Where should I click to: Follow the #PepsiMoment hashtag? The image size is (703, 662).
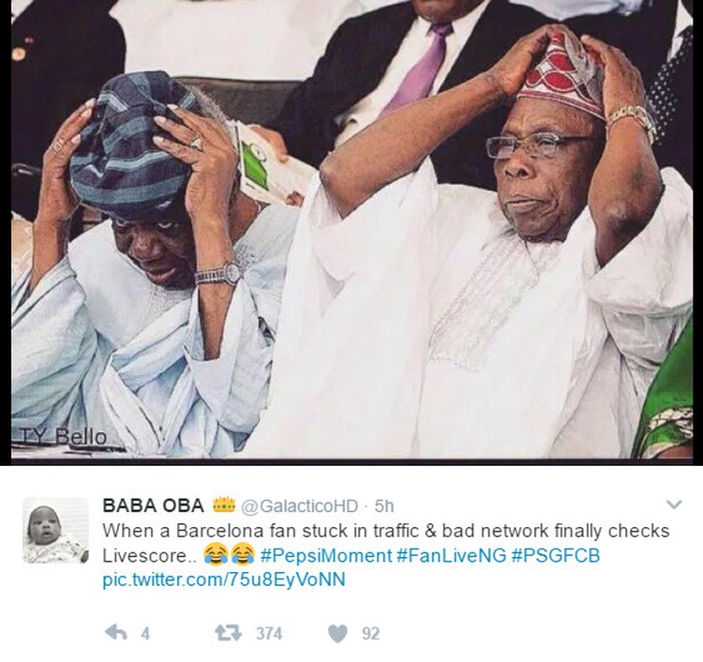[326, 556]
